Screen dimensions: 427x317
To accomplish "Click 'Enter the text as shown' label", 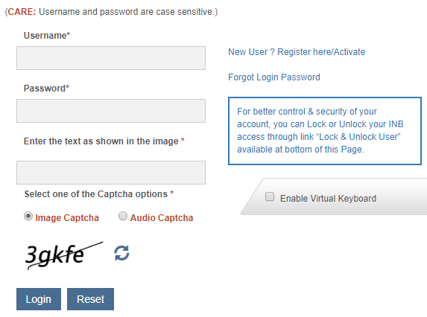I will coord(104,141).
